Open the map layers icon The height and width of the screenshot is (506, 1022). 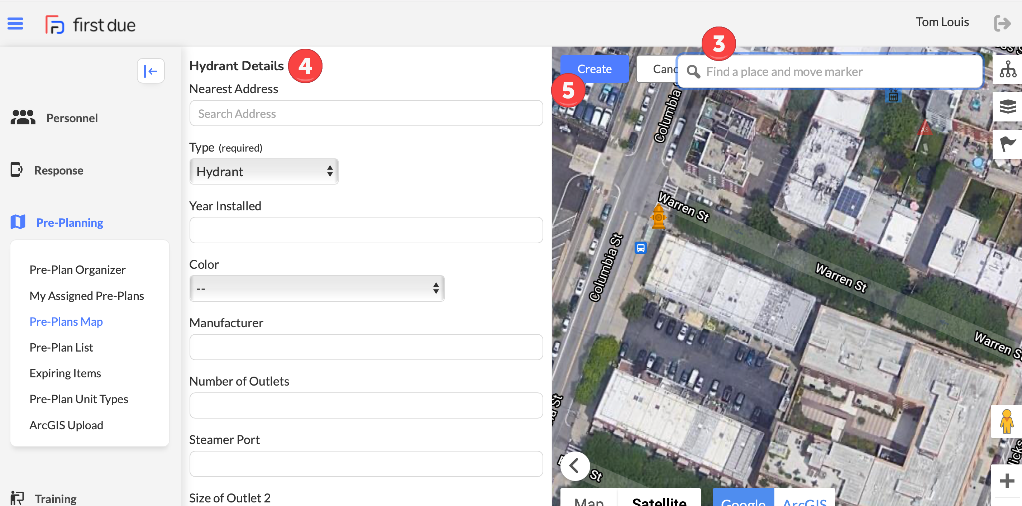[x=1008, y=106]
